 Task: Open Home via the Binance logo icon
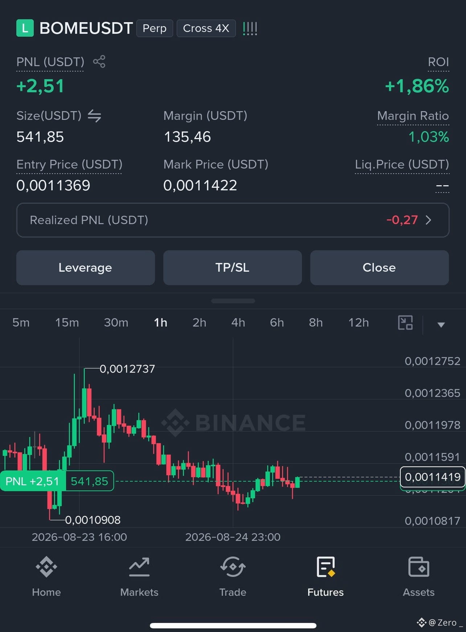click(46, 567)
